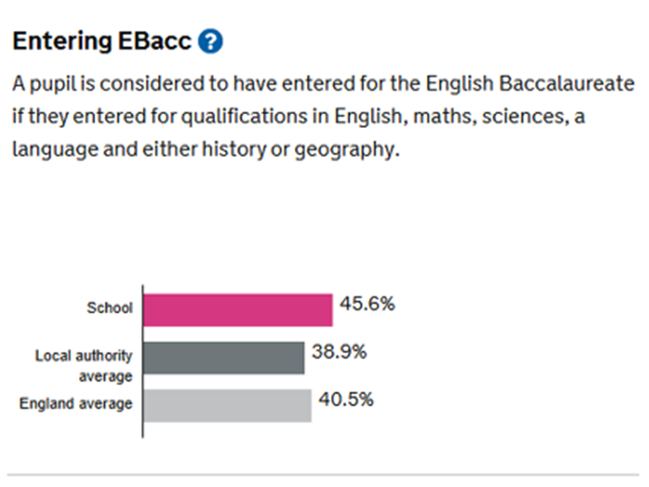The image size is (649, 487).
Task: Click the light grey England average bar
Action: pyautogui.click(x=227, y=405)
